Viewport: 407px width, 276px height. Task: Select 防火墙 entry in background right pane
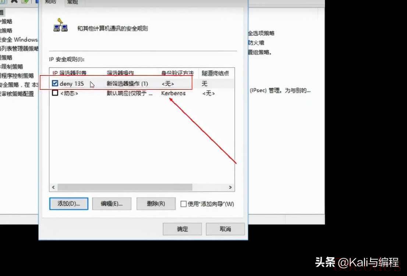256,43
